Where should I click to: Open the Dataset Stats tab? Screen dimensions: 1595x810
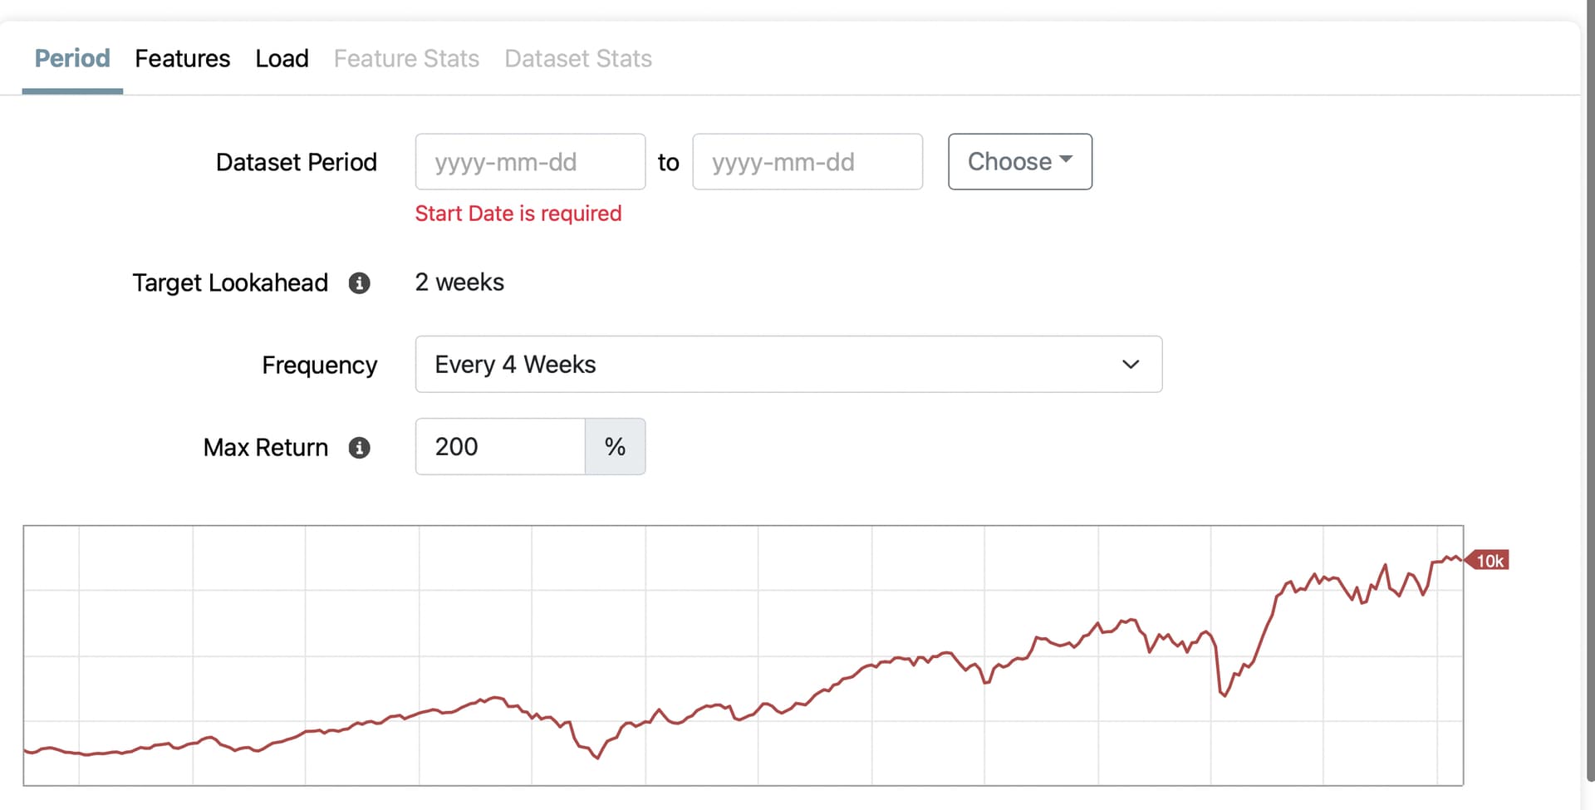click(578, 59)
